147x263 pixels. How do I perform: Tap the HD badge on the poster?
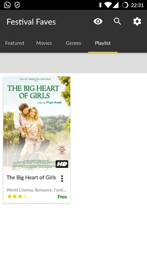pyautogui.click(x=62, y=164)
